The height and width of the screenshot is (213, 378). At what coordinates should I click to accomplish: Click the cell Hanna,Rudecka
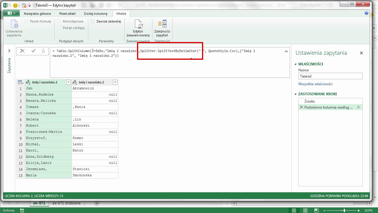point(48,94)
